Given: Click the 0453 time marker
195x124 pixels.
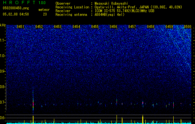Looking at the screenshot, I should [58, 27].
